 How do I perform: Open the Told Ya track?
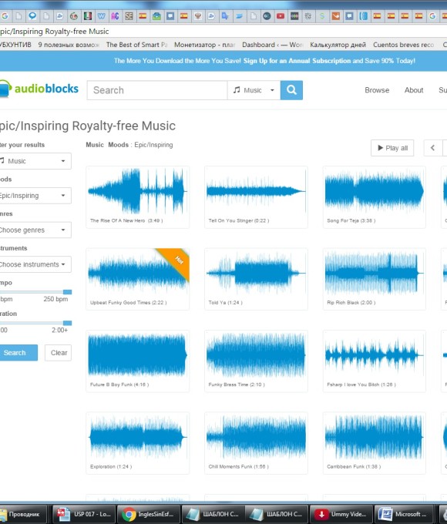coord(256,279)
